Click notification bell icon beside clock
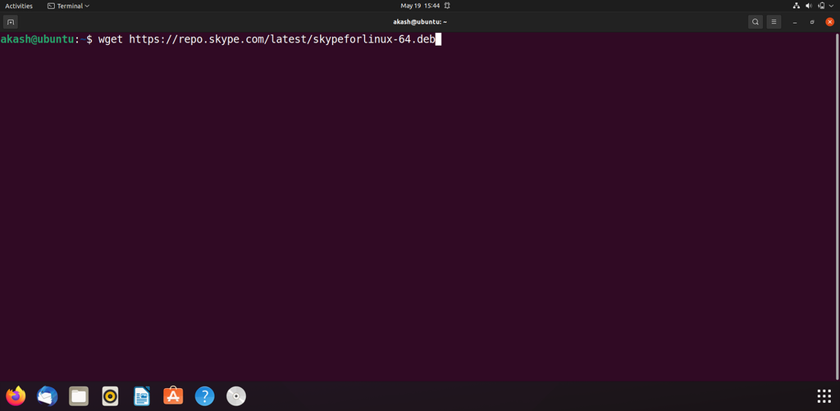 [x=447, y=6]
